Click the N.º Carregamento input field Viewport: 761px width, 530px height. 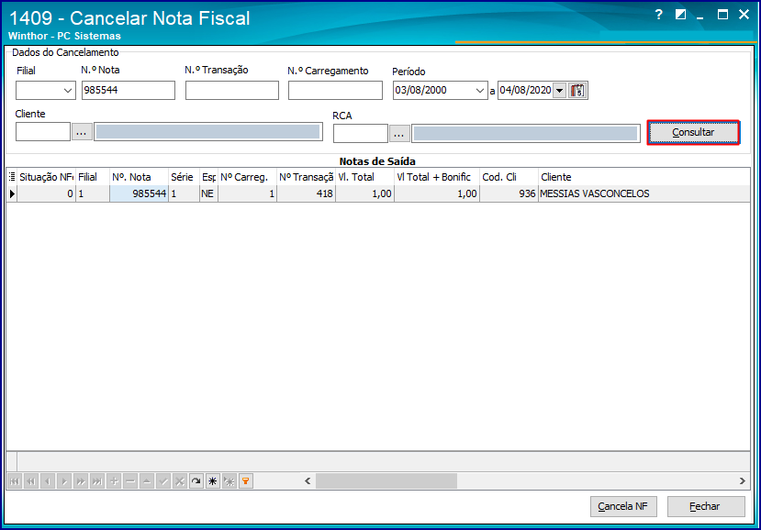click(335, 91)
